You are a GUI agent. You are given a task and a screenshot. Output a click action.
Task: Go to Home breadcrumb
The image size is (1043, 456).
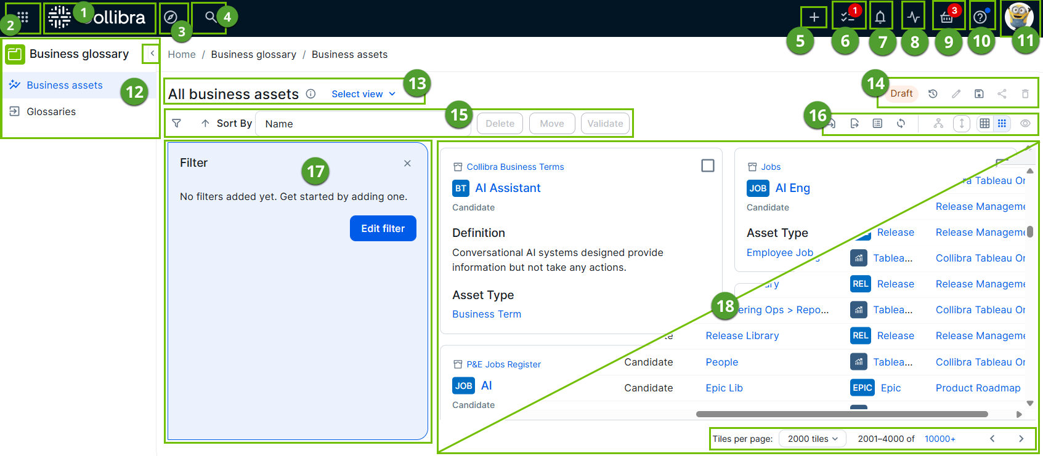click(182, 54)
